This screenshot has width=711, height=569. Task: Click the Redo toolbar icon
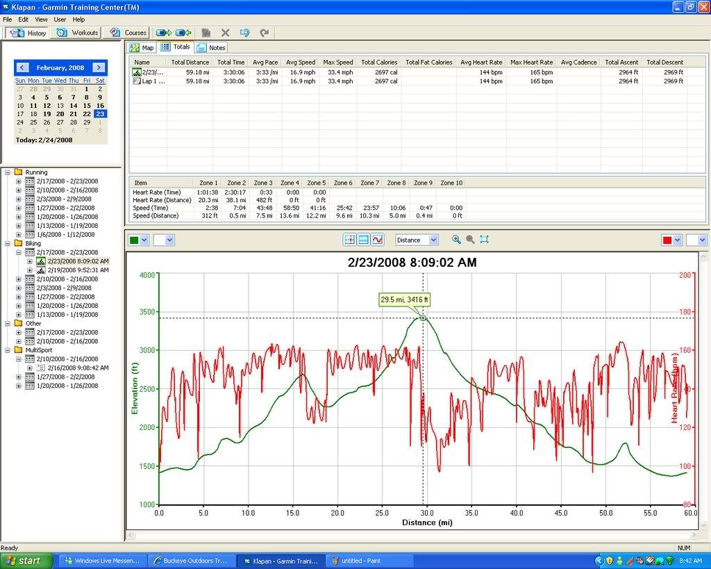point(265,33)
